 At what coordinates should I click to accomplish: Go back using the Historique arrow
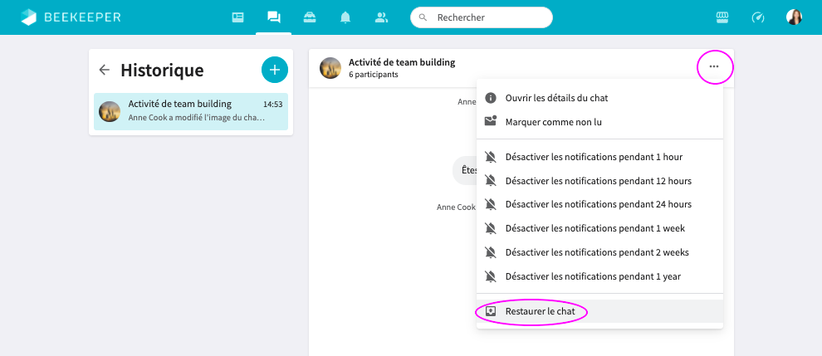[x=104, y=71]
